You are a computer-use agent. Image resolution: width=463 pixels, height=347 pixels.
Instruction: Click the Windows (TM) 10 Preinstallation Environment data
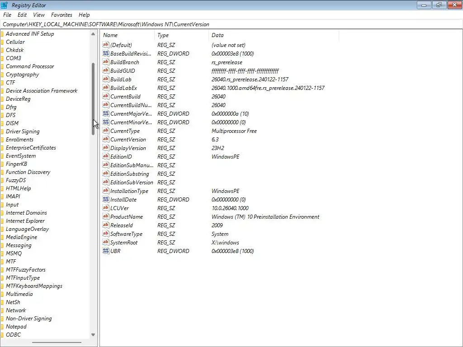pyautogui.click(x=265, y=216)
